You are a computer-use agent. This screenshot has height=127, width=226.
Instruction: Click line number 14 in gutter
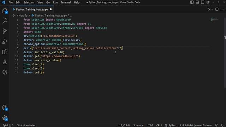click(17, 72)
